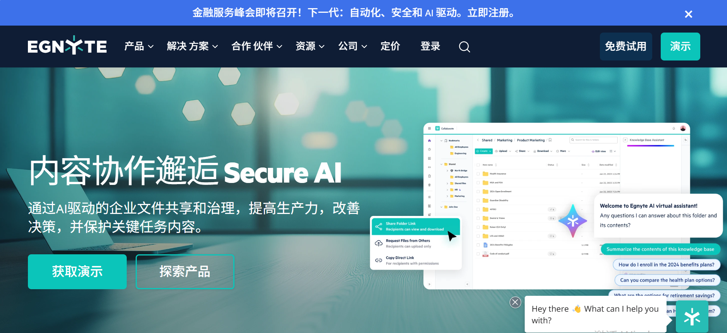Image resolution: width=727 pixels, height=333 pixels.
Task: Click the 探索产品 button
Action: [x=185, y=272]
